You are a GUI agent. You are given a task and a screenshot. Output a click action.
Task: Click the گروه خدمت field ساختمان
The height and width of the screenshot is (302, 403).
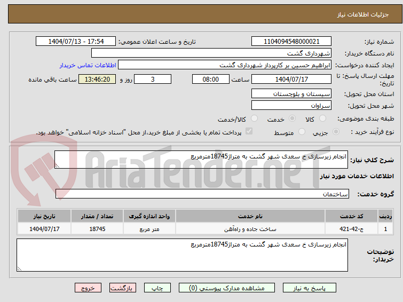tap(202, 194)
